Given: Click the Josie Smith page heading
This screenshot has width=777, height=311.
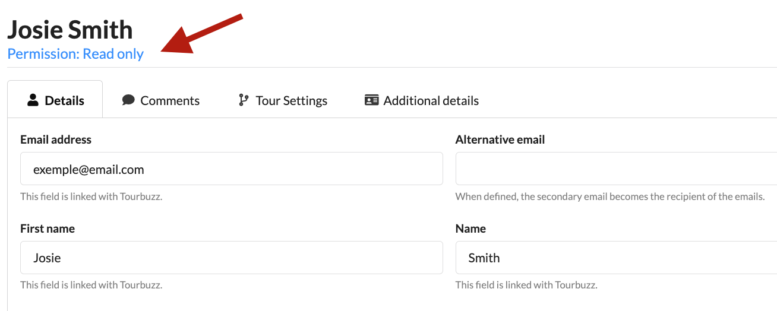Looking at the screenshot, I should tap(70, 30).
